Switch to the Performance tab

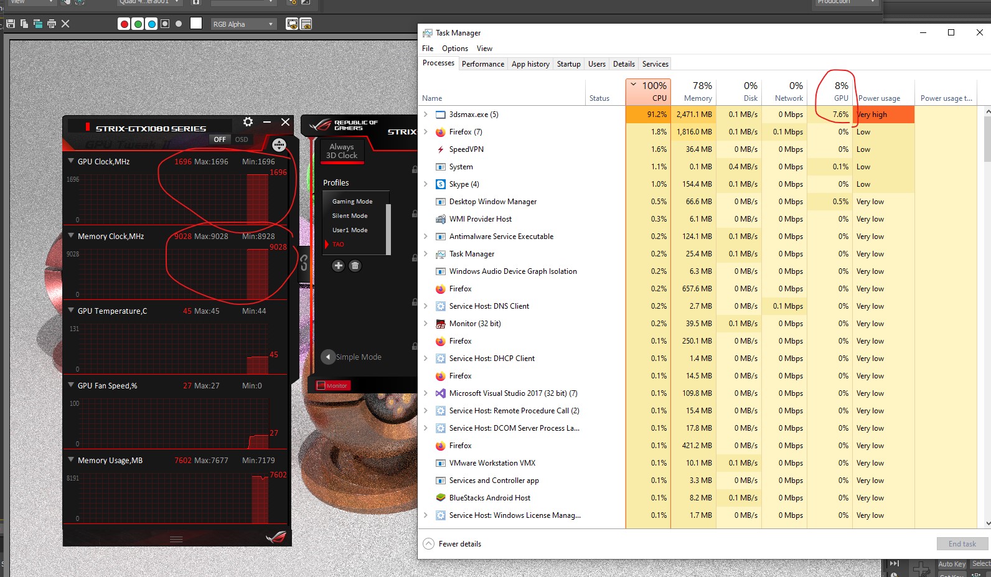coord(482,63)
